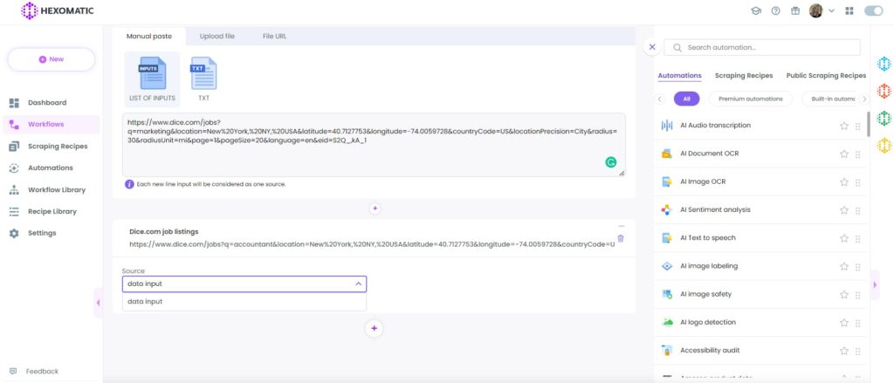The height and width of the screenshot is (383, 894).
Task: Open the gift rewards icon
Action: tap(794, 10)
